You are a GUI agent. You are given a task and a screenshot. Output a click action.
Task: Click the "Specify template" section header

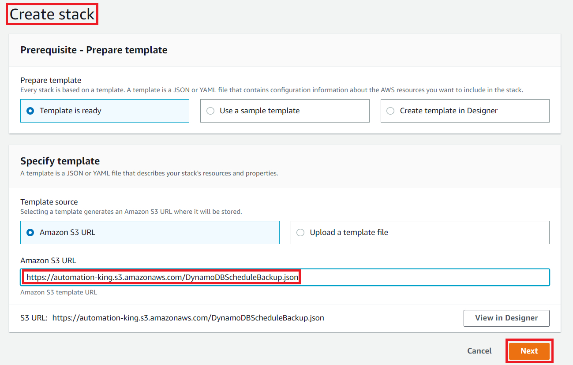click(60, 161)
